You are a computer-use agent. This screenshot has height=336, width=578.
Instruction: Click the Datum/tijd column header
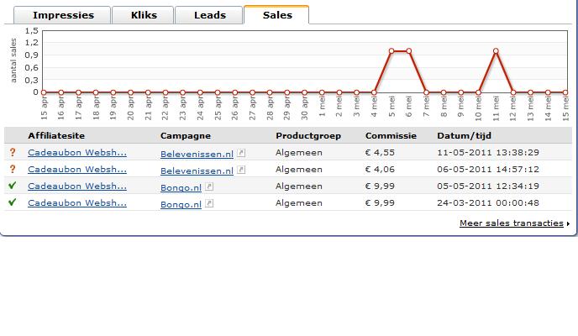click(x=464, y=135)
